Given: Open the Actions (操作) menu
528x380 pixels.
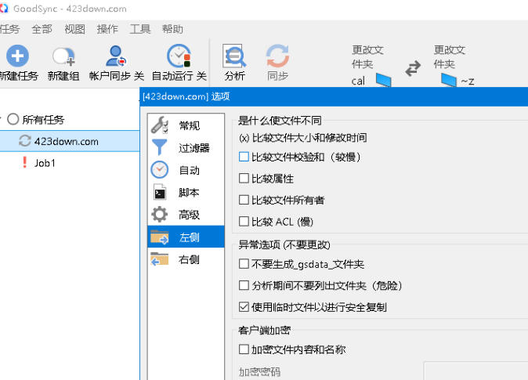Looking at the screenshot, I should click(x=107, y=29).
